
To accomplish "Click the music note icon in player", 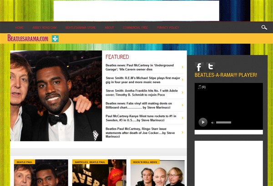I will (x=200, y=87).
